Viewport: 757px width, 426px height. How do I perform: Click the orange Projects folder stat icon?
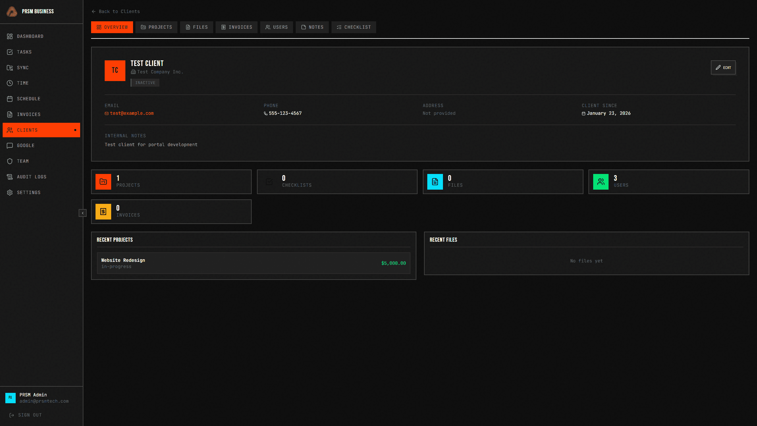pyautogui.click(x=103, y=182)
